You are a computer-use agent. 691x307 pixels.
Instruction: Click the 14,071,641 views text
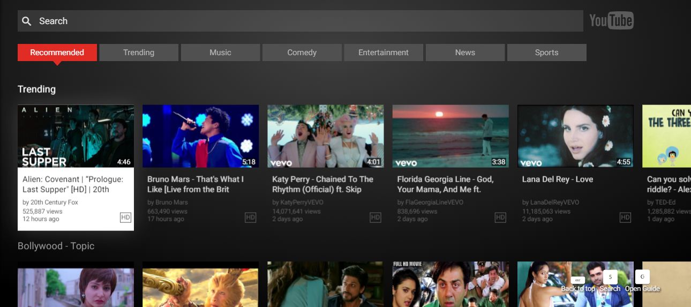[x=296, y=211]
